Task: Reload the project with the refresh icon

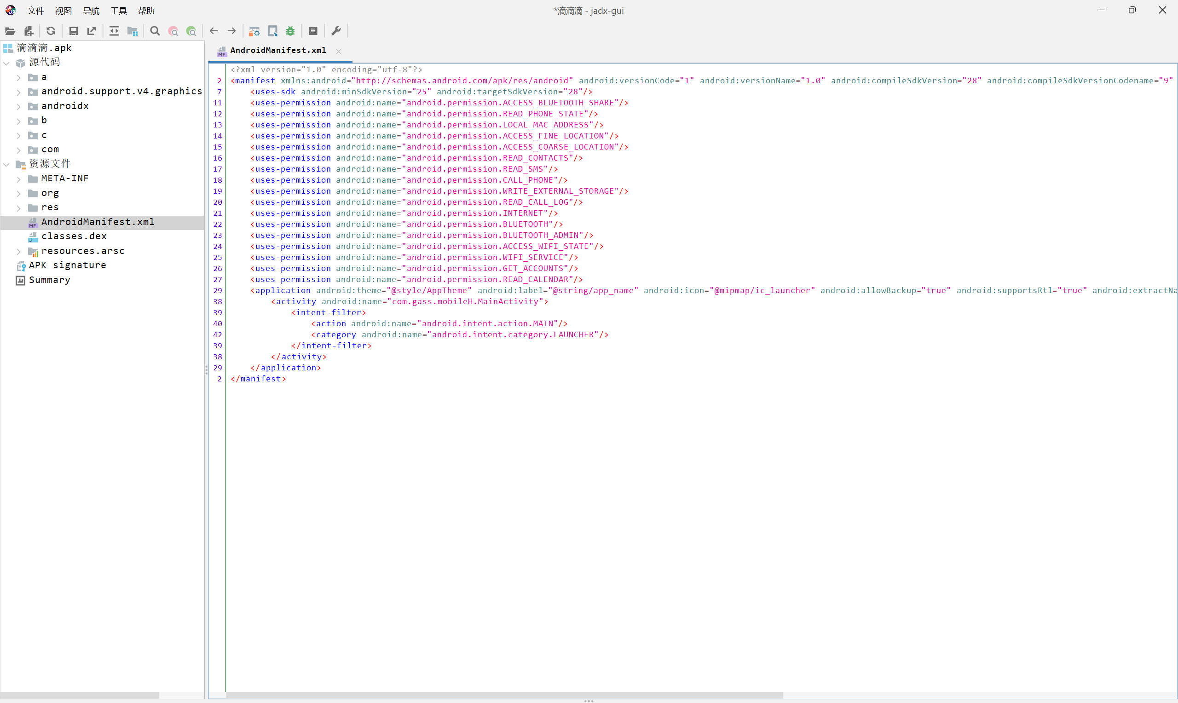Action: (51, 31)
